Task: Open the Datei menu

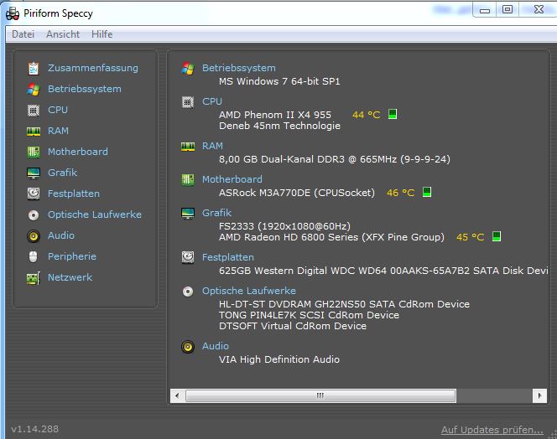Action: pos(23,34)
